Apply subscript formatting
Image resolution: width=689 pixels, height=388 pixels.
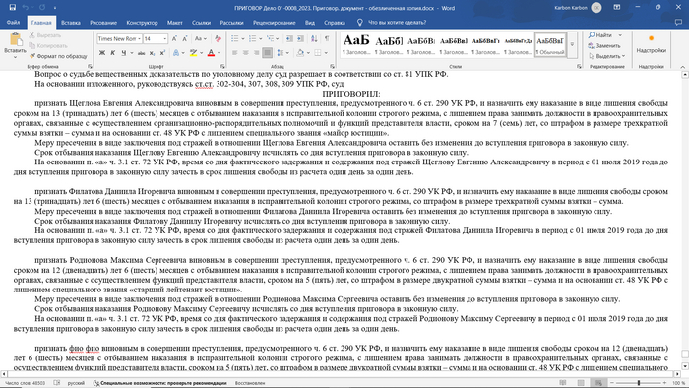coord(152,53)
